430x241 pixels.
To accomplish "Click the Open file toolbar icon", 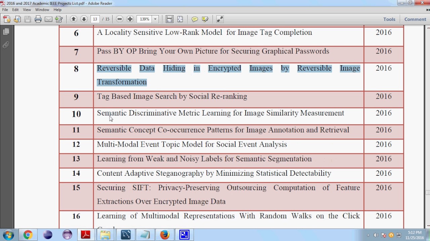I will tap(17, 19).
